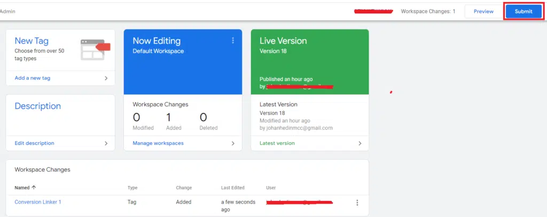
Task: Click the chevron next to Manage workspaces
Action: [233, 143]
